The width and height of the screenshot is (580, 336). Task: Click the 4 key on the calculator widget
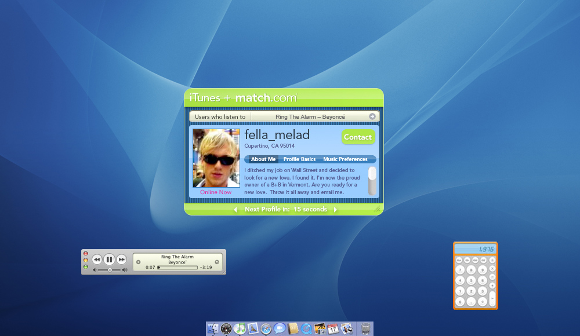460,280
